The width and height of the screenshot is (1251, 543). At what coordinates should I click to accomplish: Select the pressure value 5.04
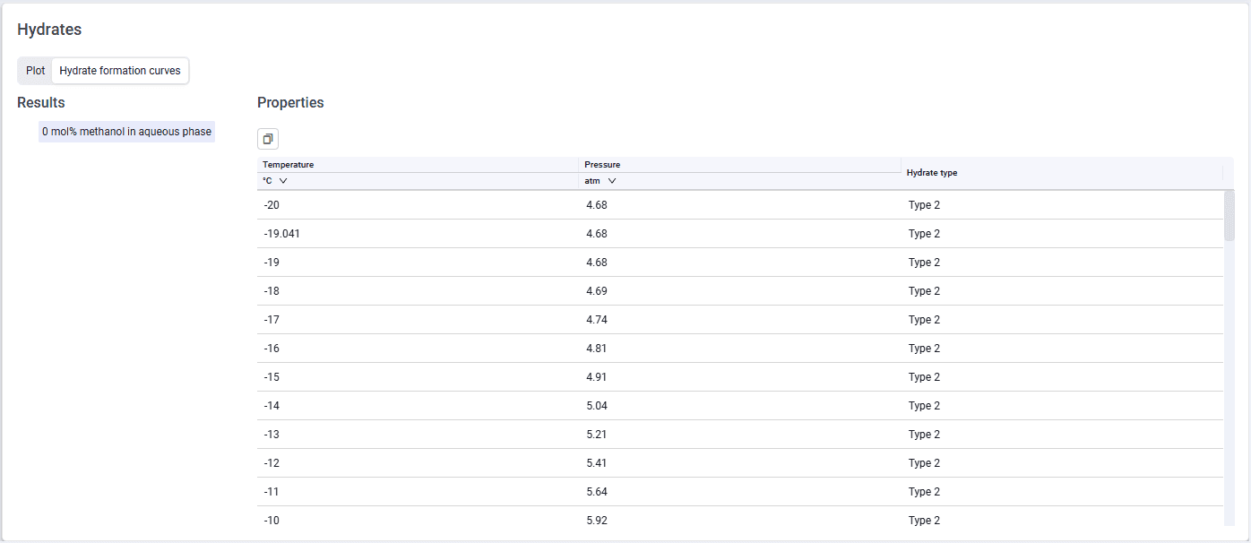point(740,406)
